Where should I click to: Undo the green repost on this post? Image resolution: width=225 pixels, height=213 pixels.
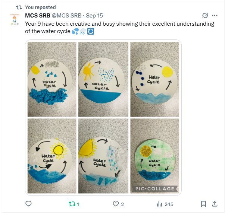(72, 204)
